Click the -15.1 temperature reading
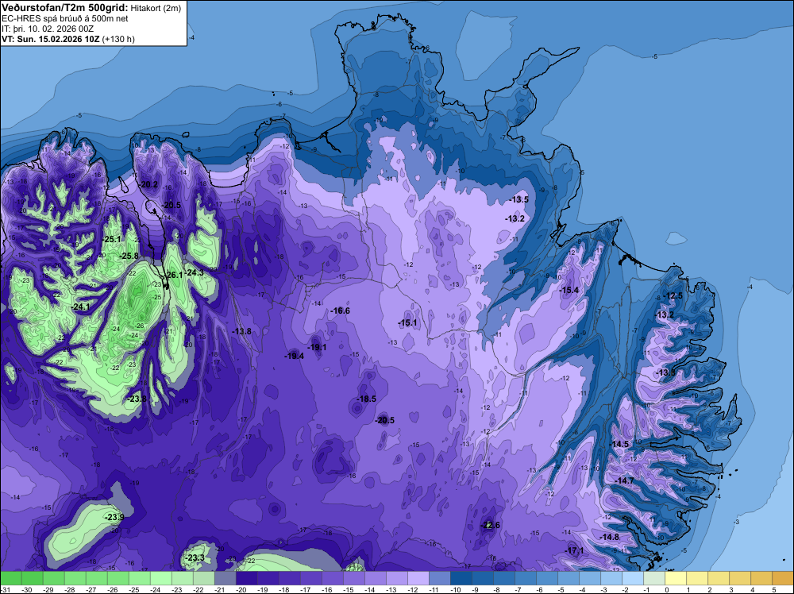 pos(407,323)
